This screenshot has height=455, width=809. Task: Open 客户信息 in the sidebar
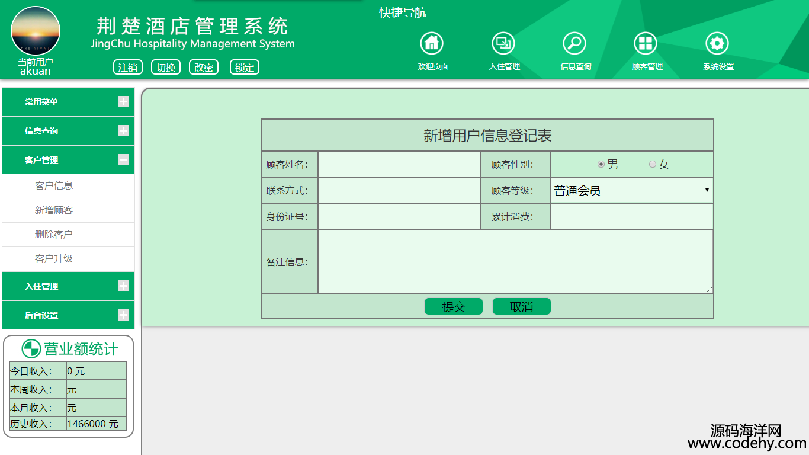click(x=54, y=186)
